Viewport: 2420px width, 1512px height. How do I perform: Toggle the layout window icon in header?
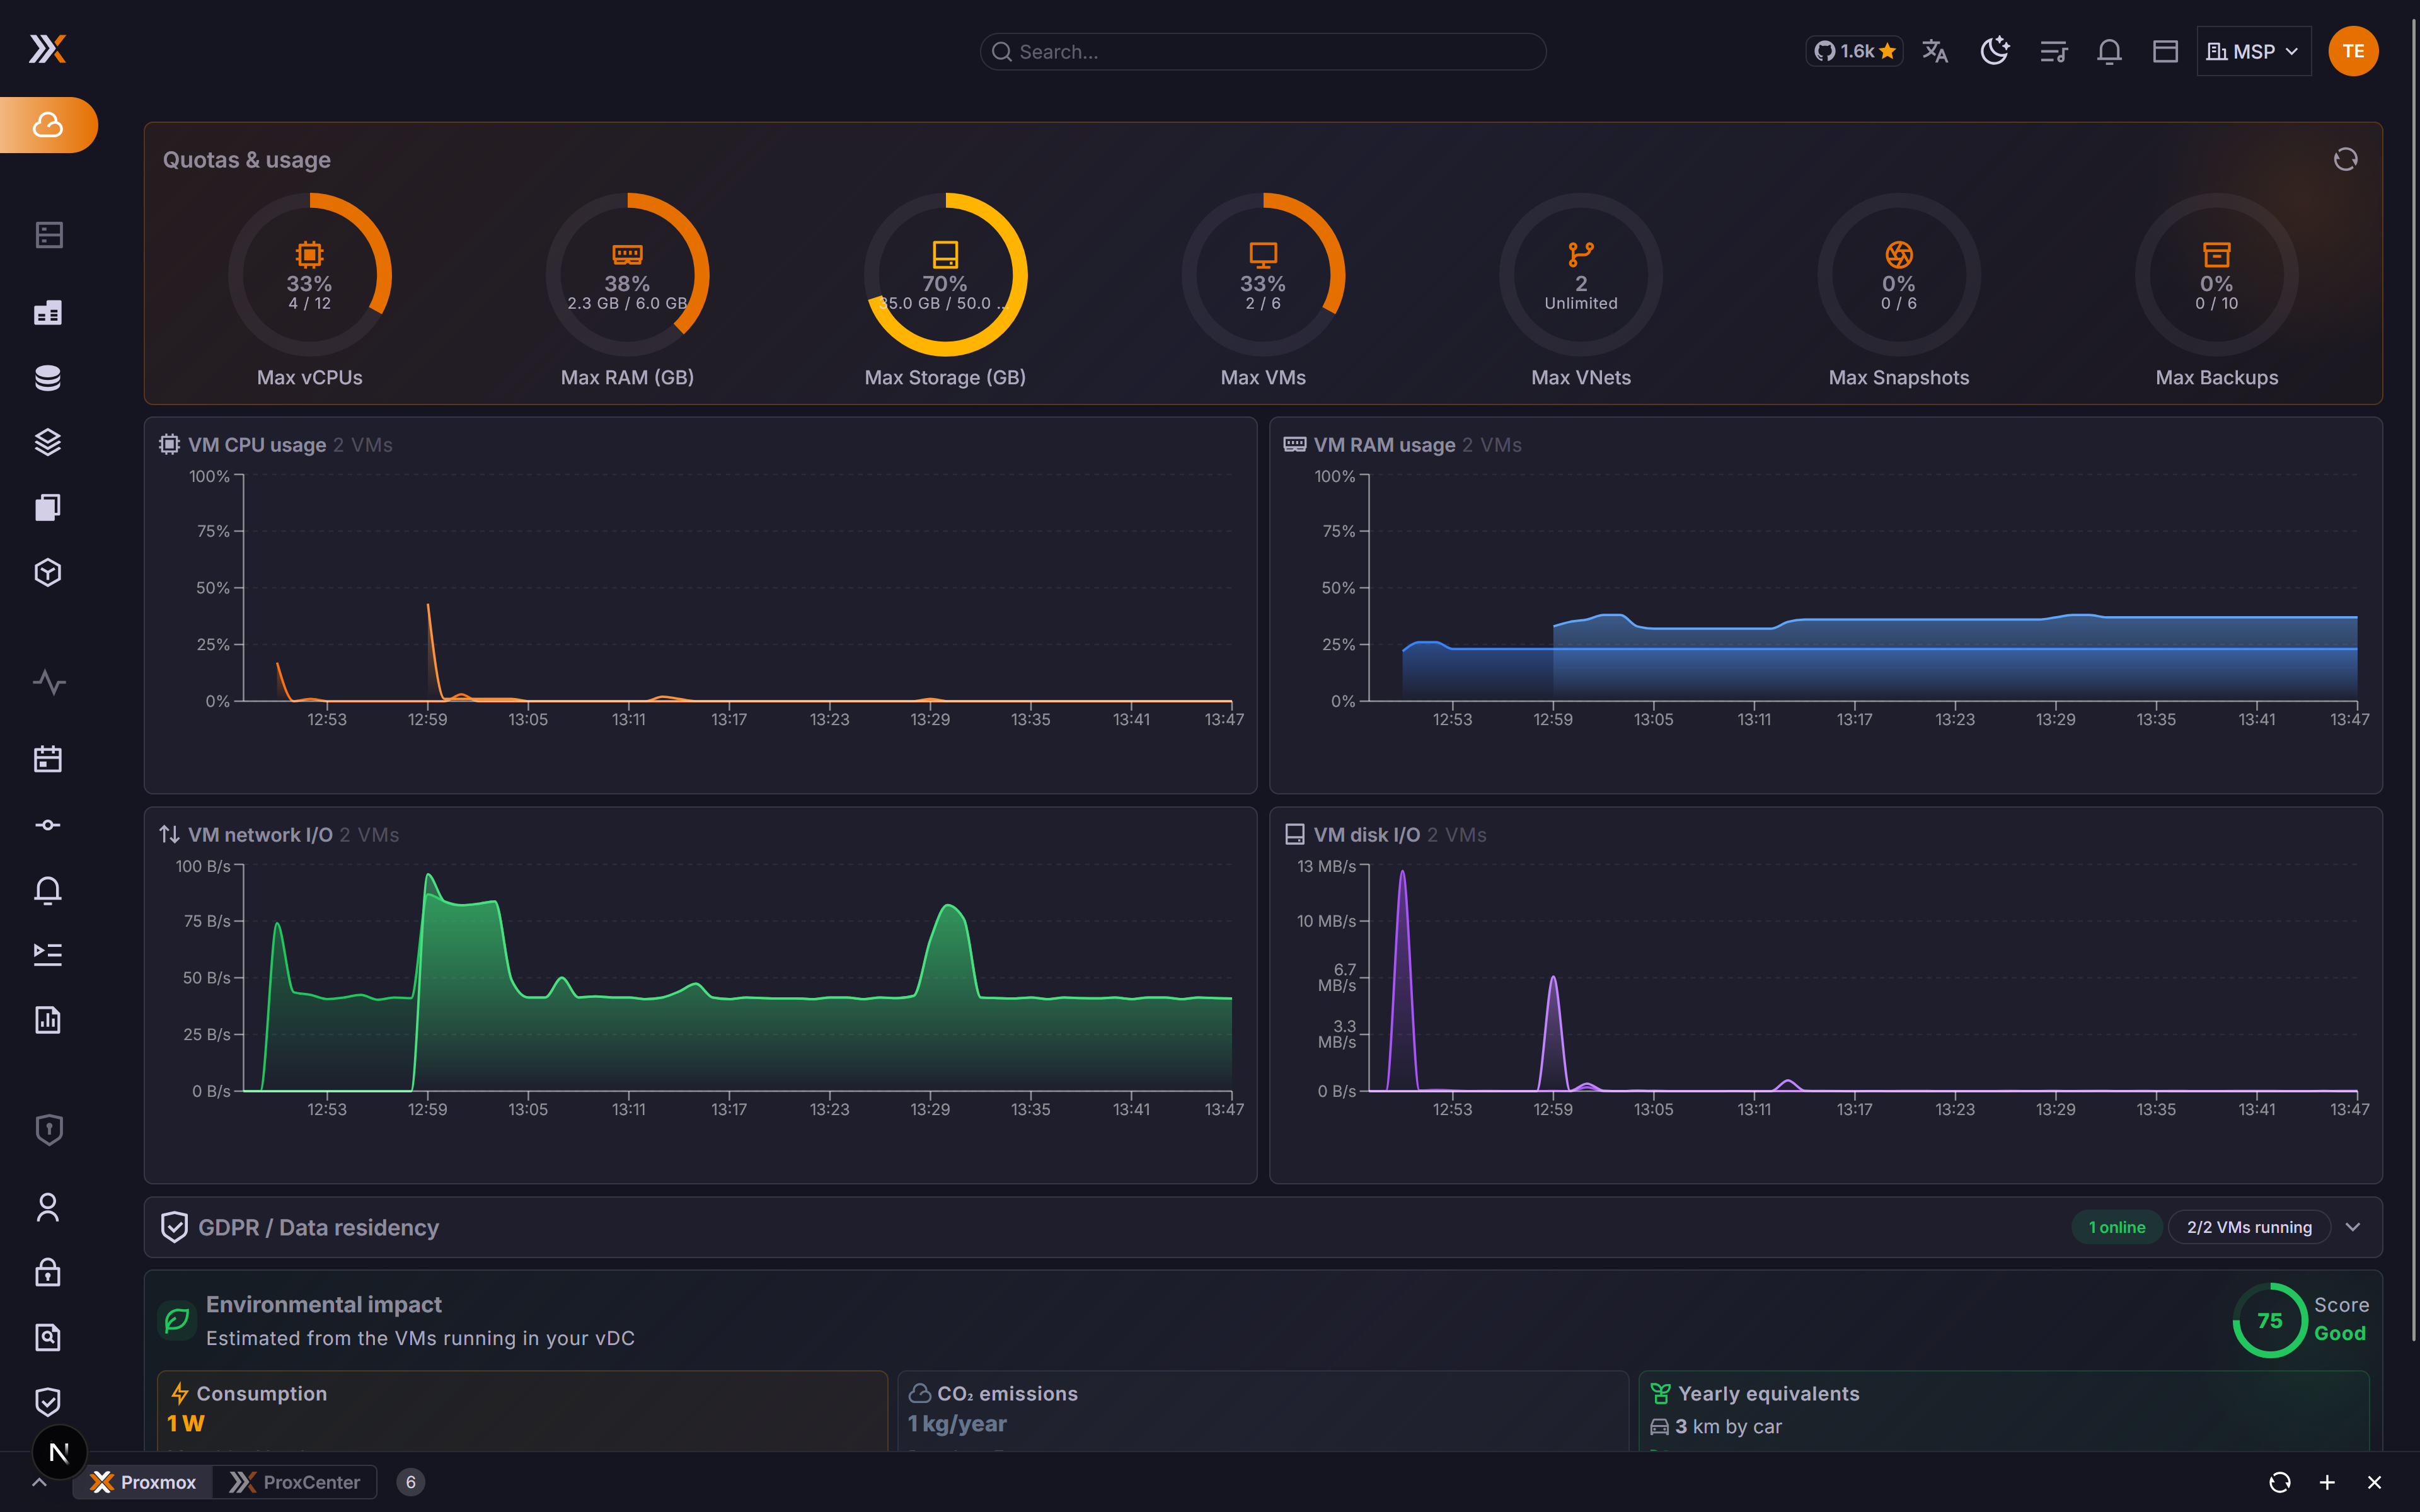pos(2165,51)
